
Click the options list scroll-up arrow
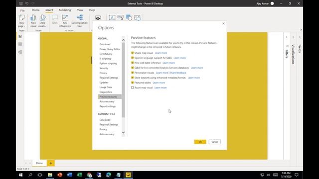123,40
